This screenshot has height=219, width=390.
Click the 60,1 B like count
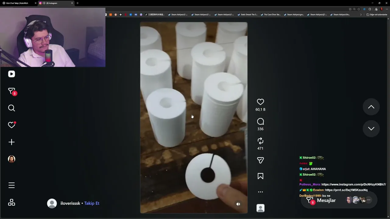(261, 109)
